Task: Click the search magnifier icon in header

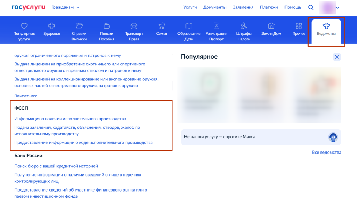Action: click(x=311, y=7)
